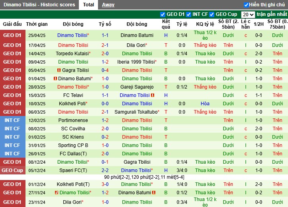
Task: Open Portimonense team link
Action: [73, 120]
